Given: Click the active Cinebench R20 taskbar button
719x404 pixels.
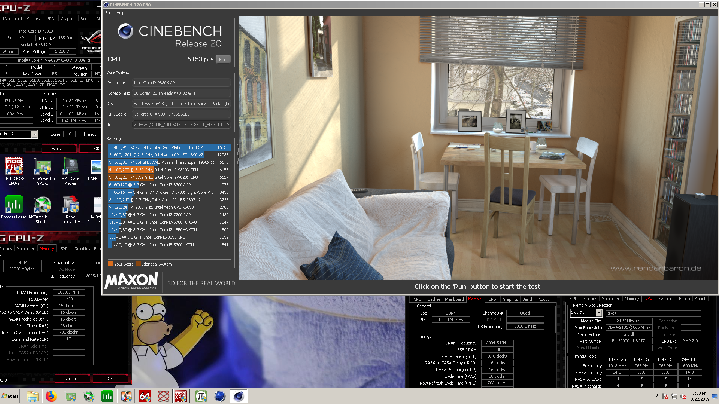Looking at the screenshot, I should pyautogui.click(x=239, y=396).
